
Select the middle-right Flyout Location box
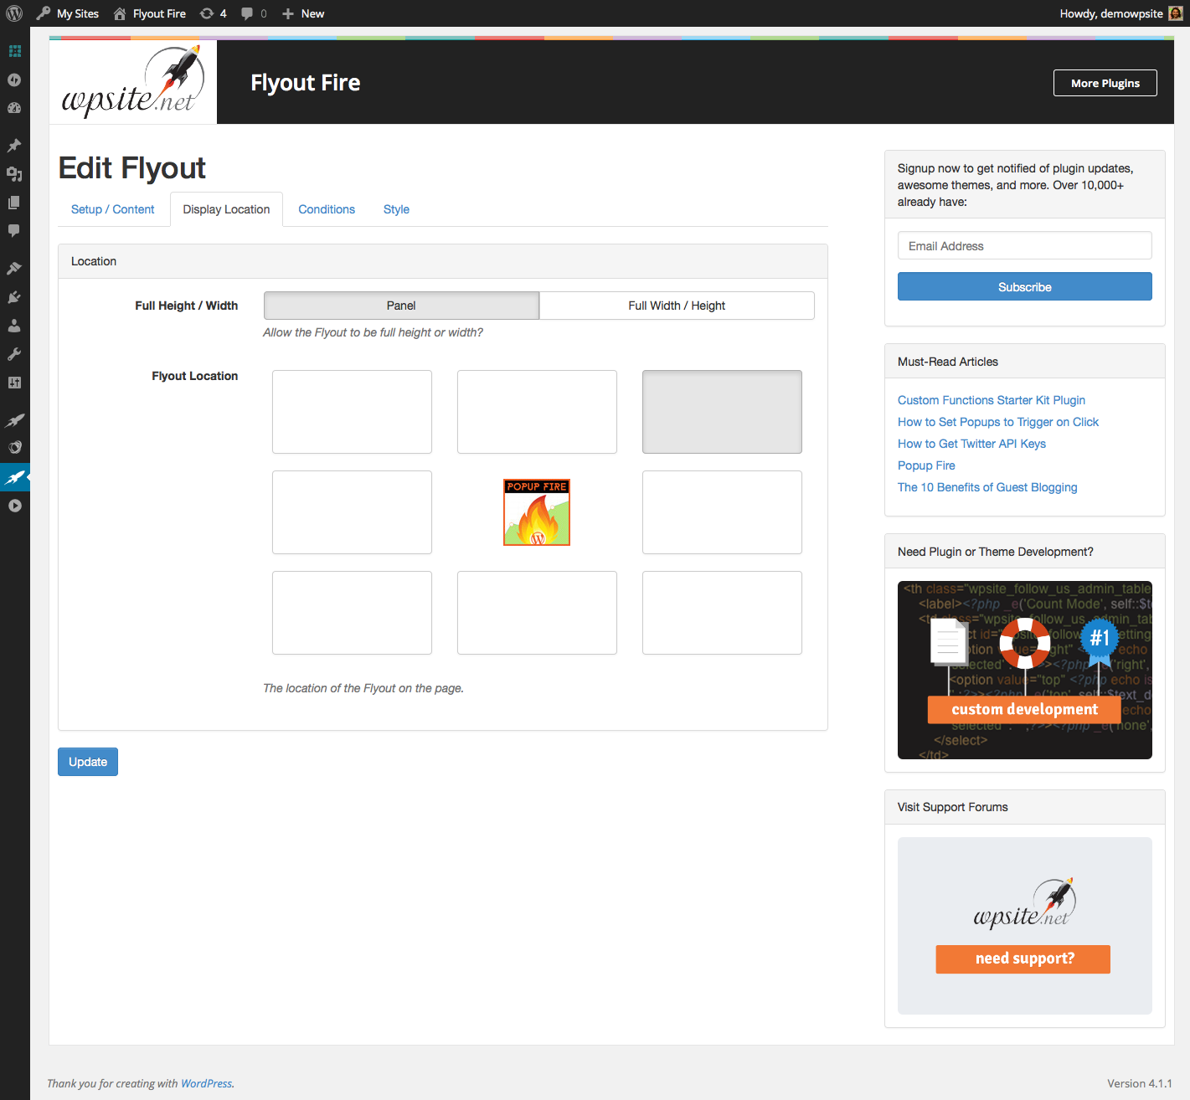[722, 512]
